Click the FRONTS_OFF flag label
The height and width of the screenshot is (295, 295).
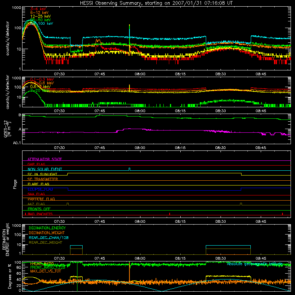[x=39, y=209]
